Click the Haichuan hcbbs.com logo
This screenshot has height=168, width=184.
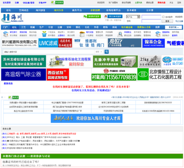(x=12, y=18)
